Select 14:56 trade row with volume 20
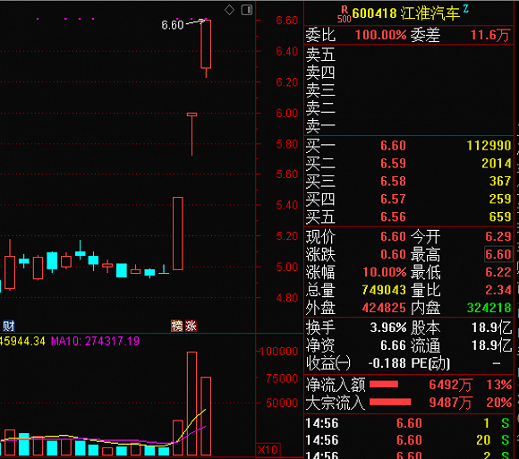Viewport: 519px width, 459px height. click(409, 440)
